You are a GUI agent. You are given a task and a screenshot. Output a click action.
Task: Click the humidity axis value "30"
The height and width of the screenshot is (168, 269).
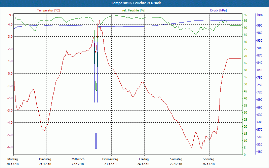pos(245,113)
